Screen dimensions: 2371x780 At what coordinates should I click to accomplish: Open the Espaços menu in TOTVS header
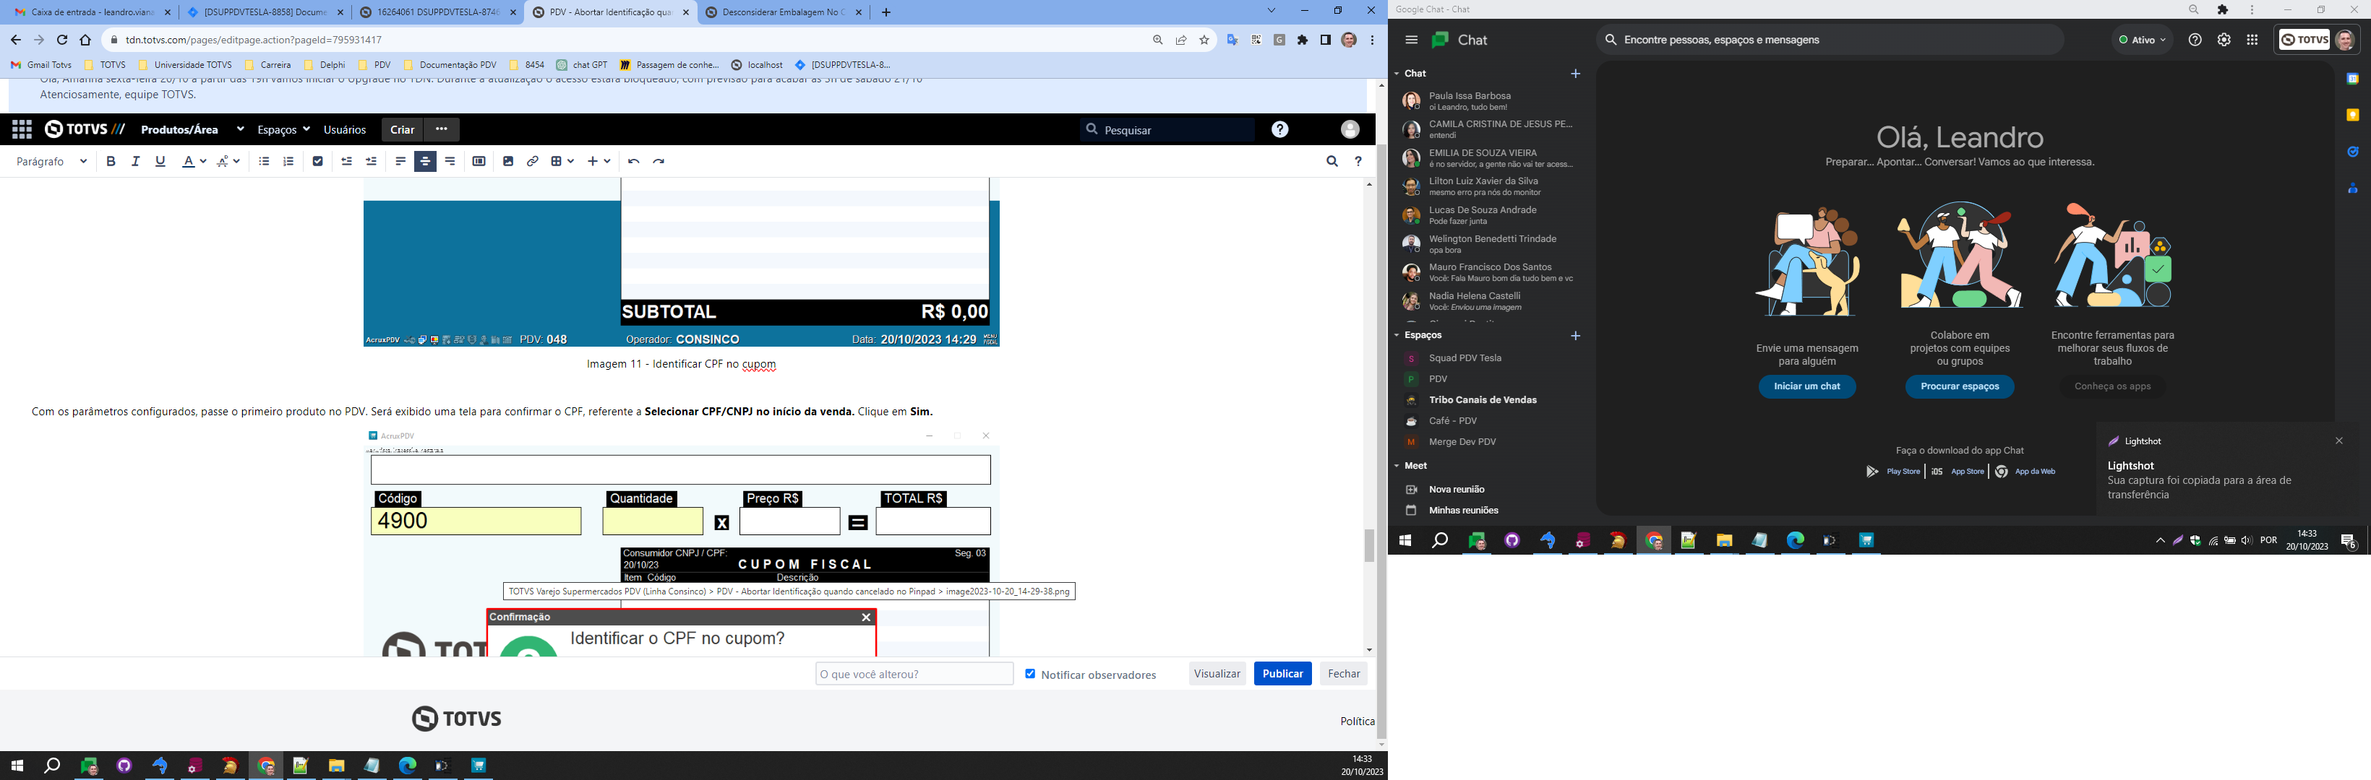pyautogui.click(x=283, y=130)
